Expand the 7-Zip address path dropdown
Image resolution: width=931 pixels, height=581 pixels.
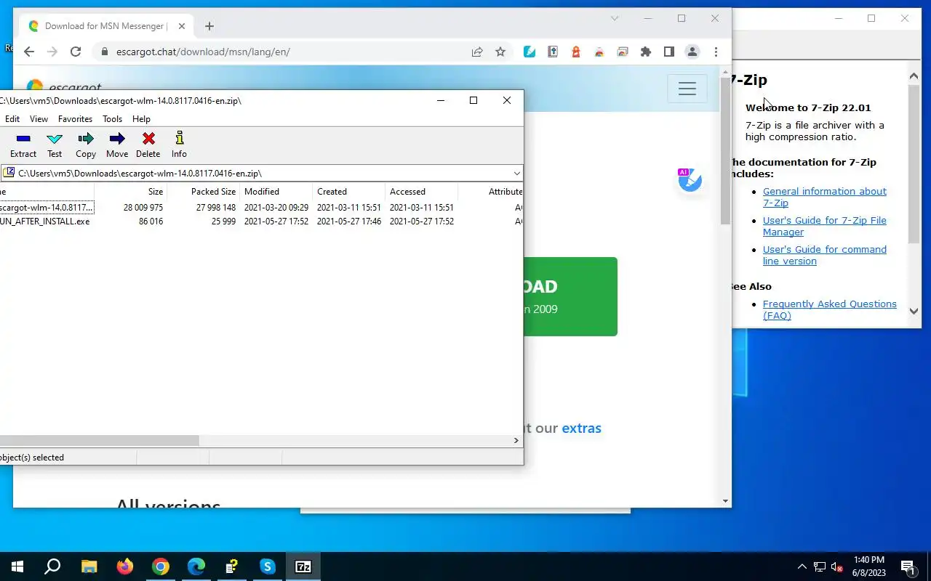516,174
